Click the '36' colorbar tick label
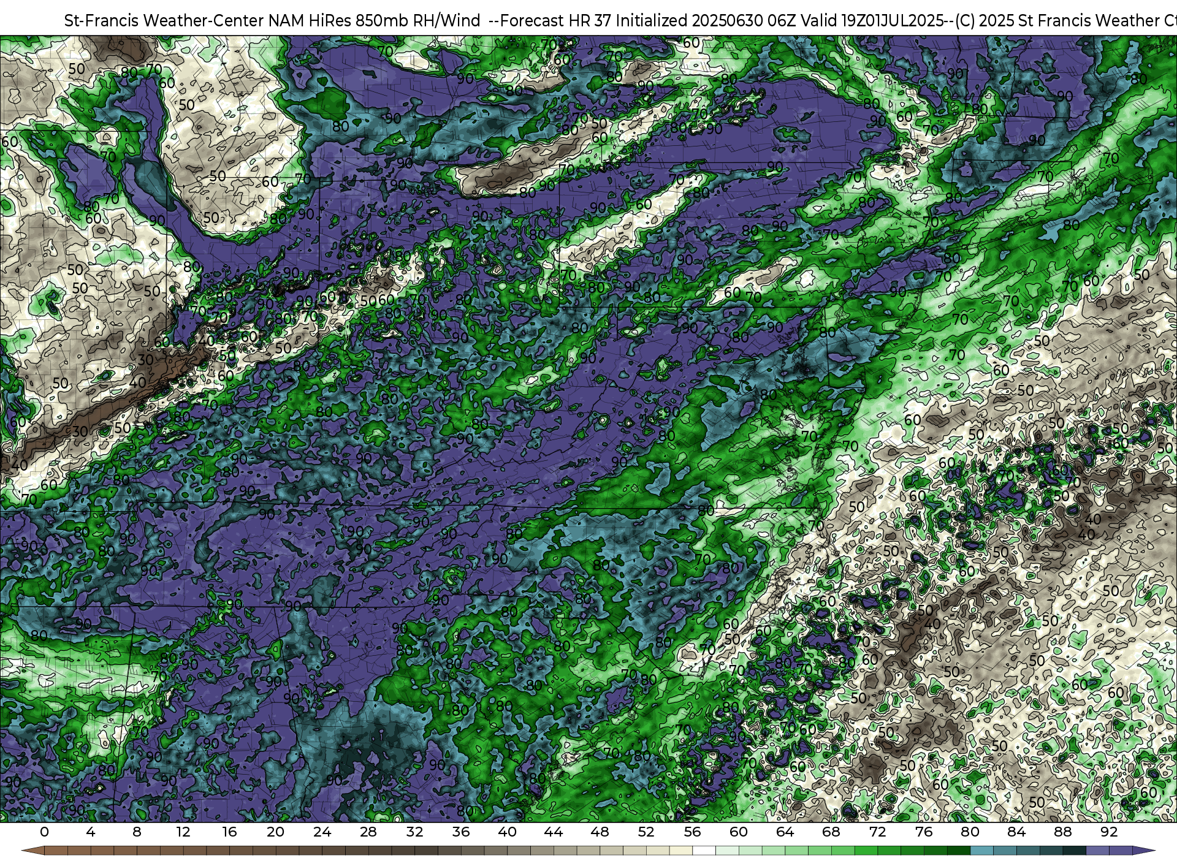Screen dimensions: 1177x858 coord(461,832)
